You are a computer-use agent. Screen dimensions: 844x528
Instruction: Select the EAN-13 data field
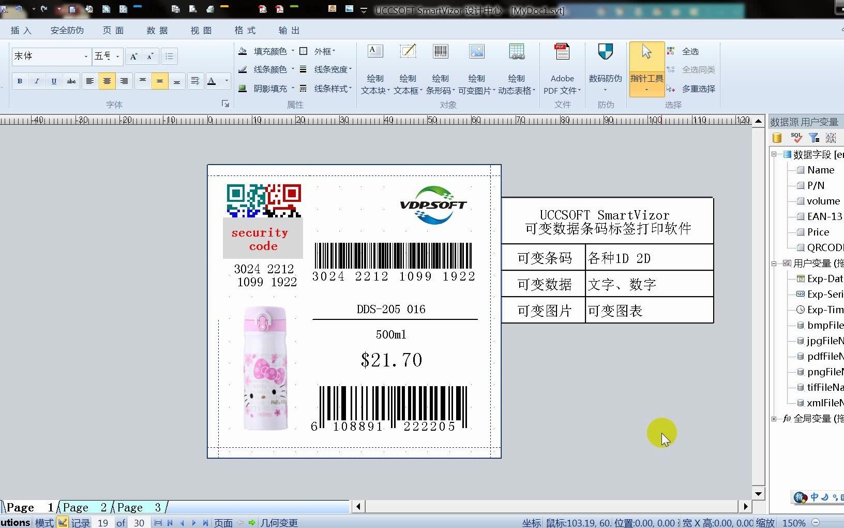tap(820, 216)
